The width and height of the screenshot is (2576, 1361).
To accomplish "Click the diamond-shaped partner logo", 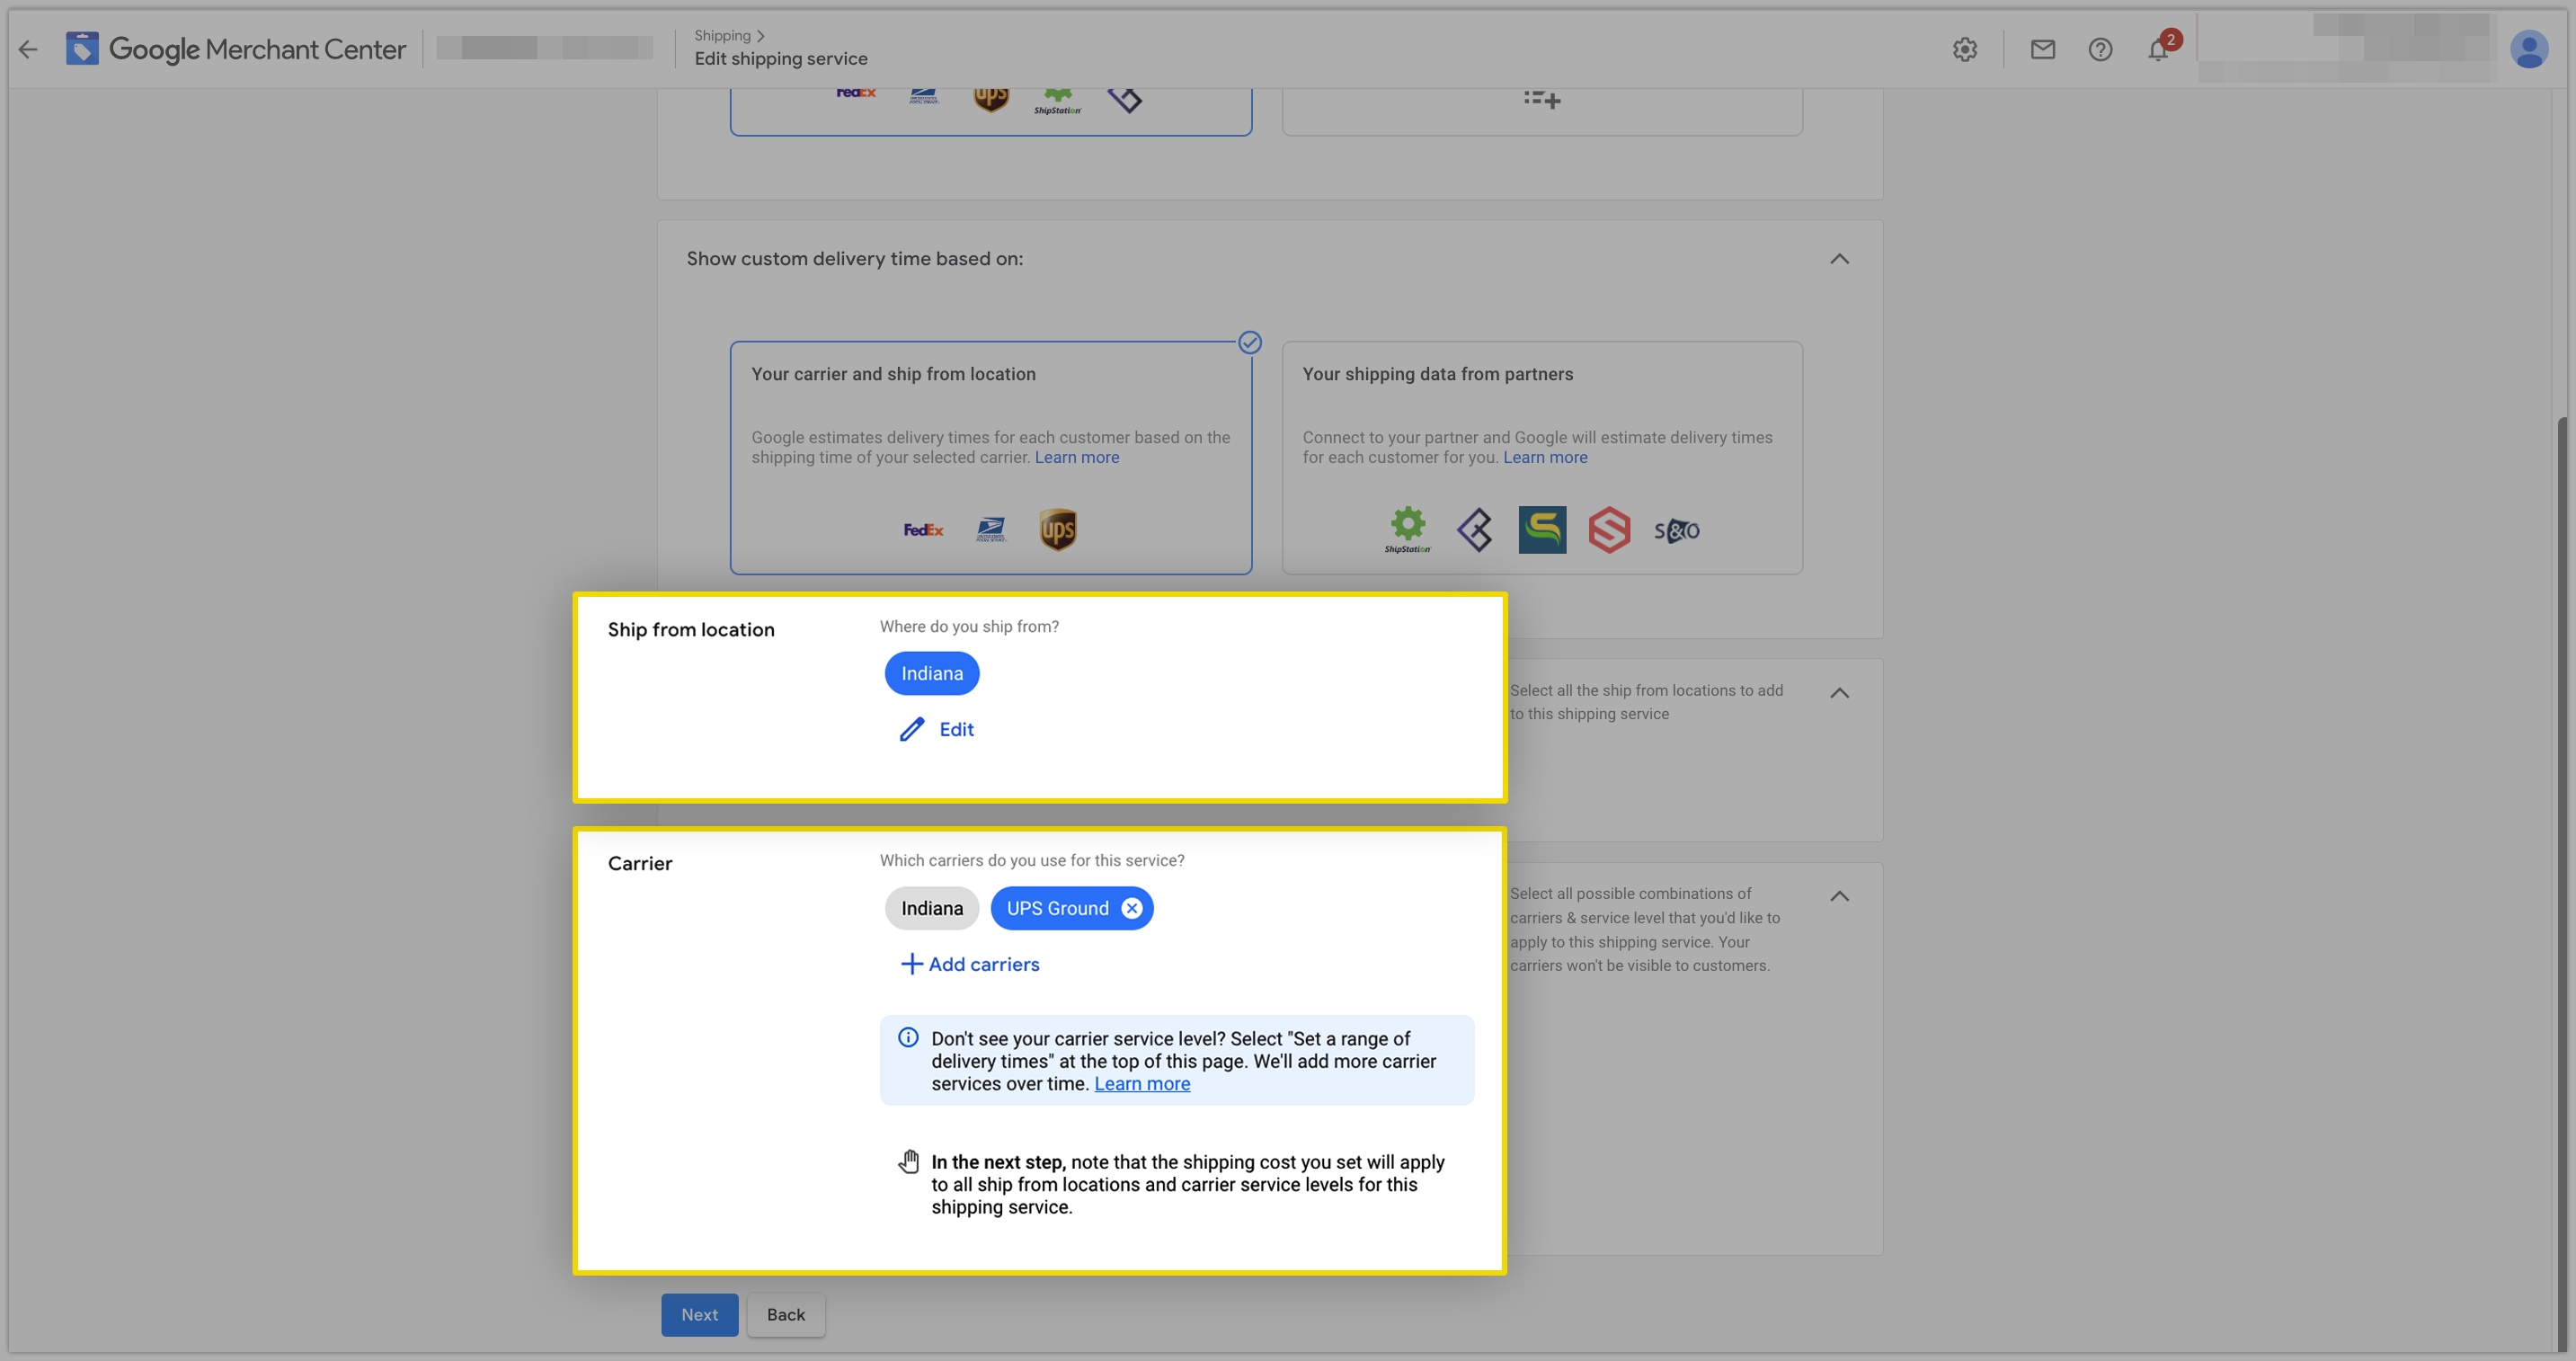I will click(1474, 530).
